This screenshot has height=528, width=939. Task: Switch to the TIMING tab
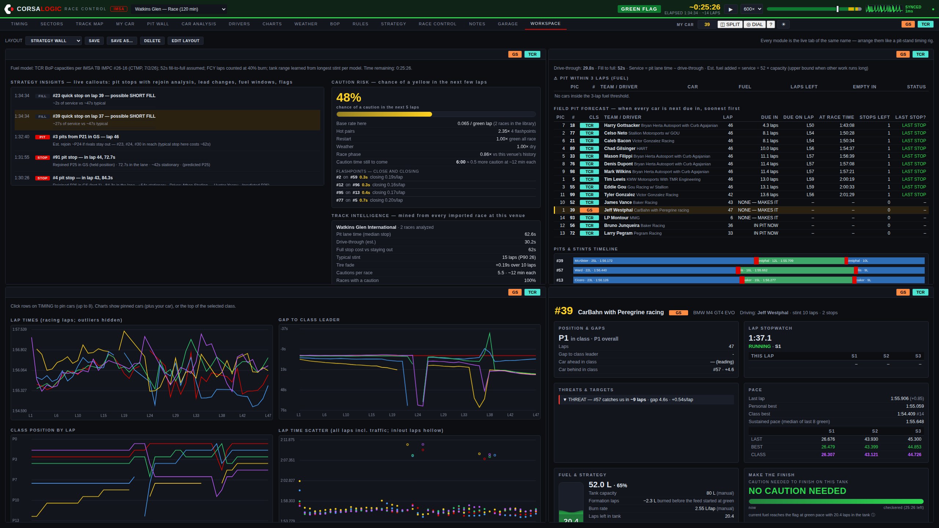(19, 24)
